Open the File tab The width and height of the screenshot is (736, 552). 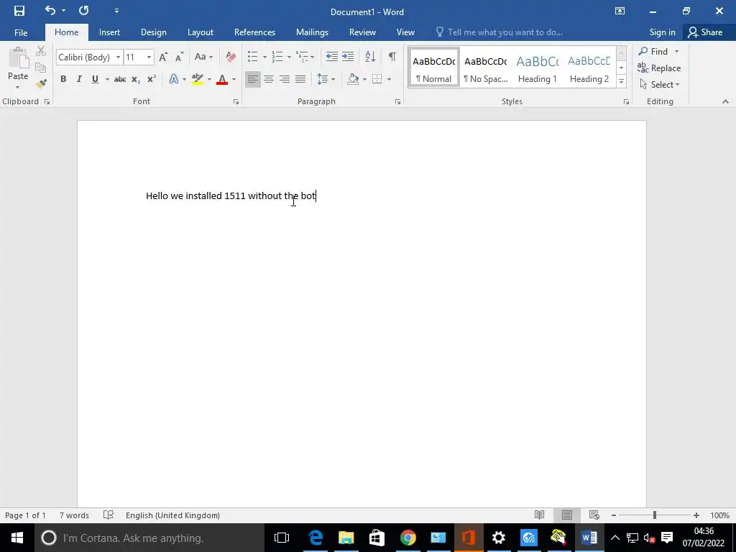pos(21,32)
